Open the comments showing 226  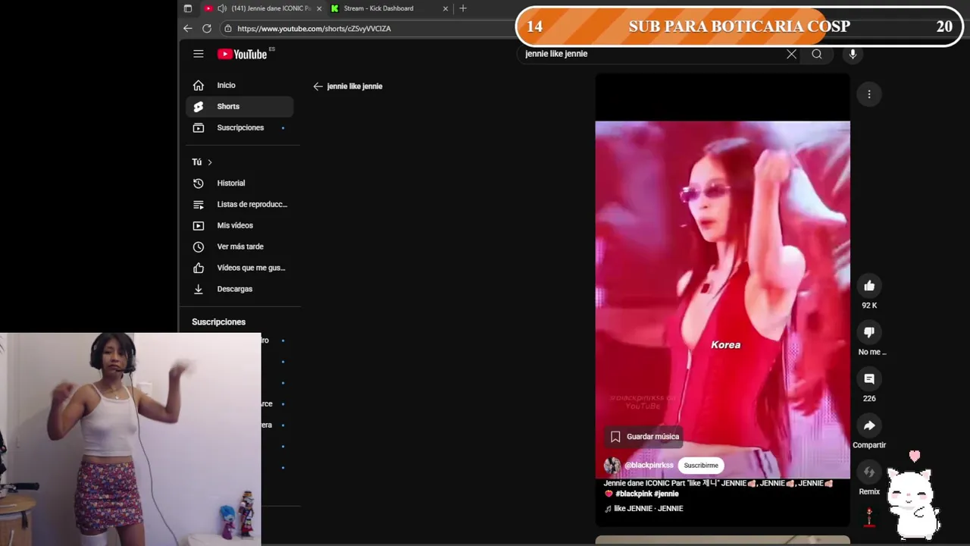869,378
